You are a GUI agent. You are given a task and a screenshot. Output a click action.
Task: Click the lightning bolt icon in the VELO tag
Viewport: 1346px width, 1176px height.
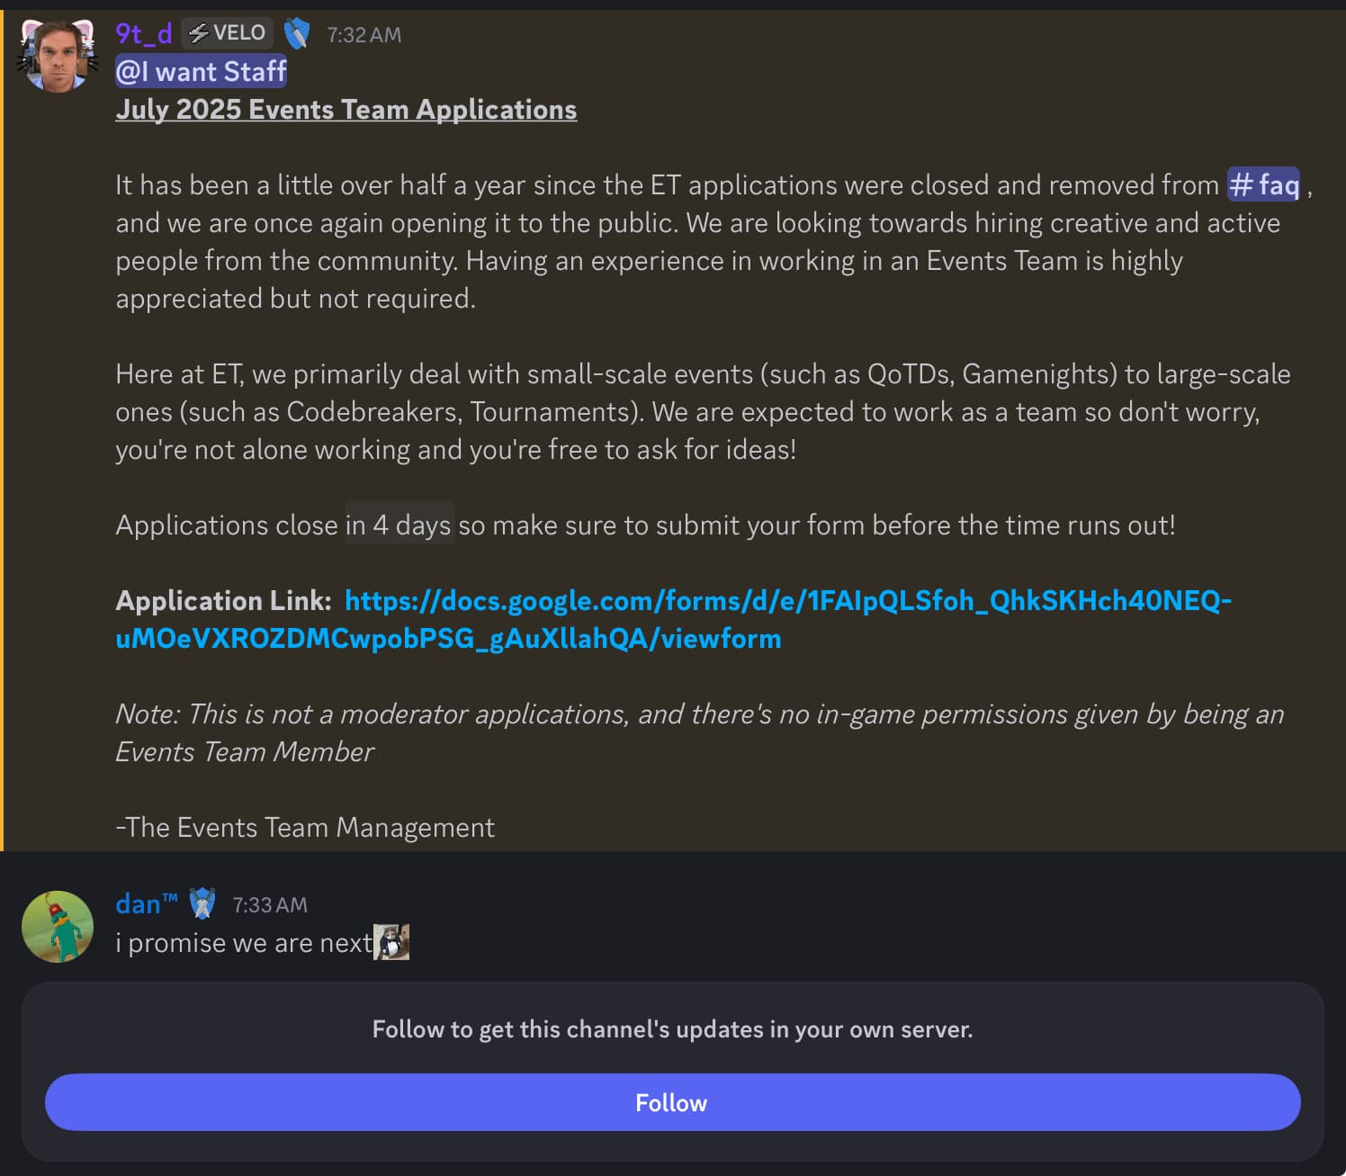pos(199,33)
